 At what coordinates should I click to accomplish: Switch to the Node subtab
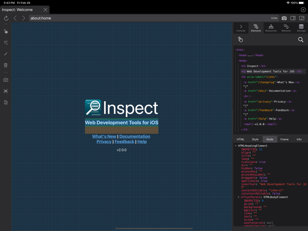pos(270,139)
